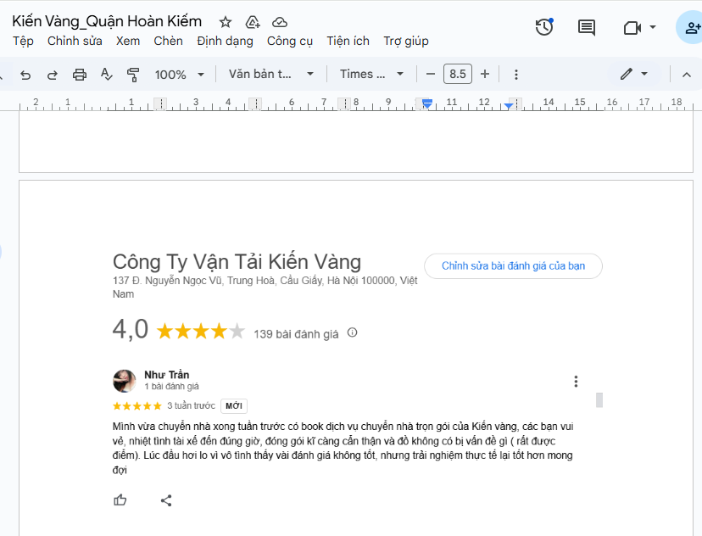Click reviewer name Như Trần

click(166, 374)
